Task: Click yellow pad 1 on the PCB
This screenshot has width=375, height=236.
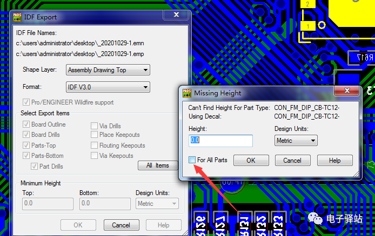Action: click(x=307, y=26)
